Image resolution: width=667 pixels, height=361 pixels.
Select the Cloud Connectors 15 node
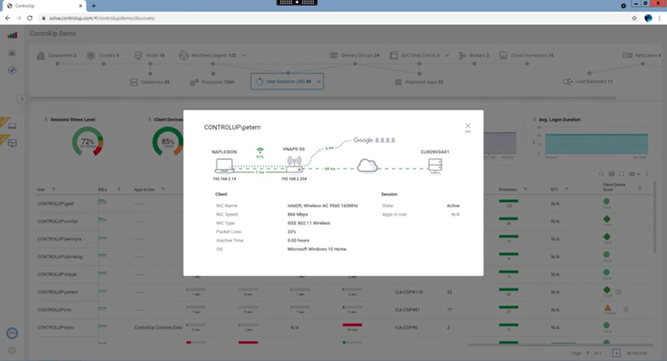pyautogui.click(x=526, y=55)
